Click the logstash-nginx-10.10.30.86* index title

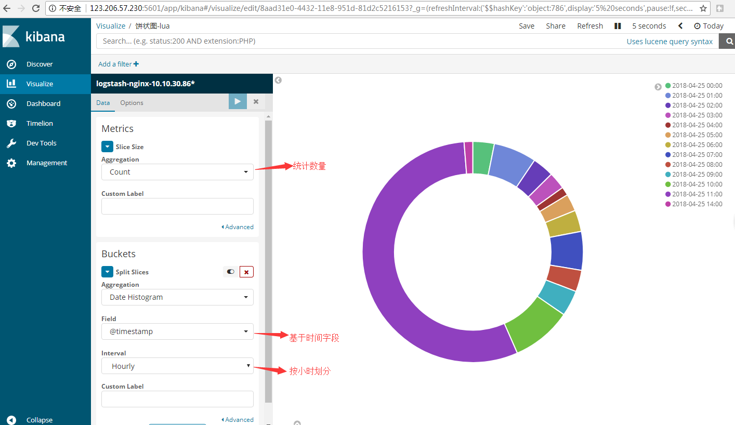146,84
